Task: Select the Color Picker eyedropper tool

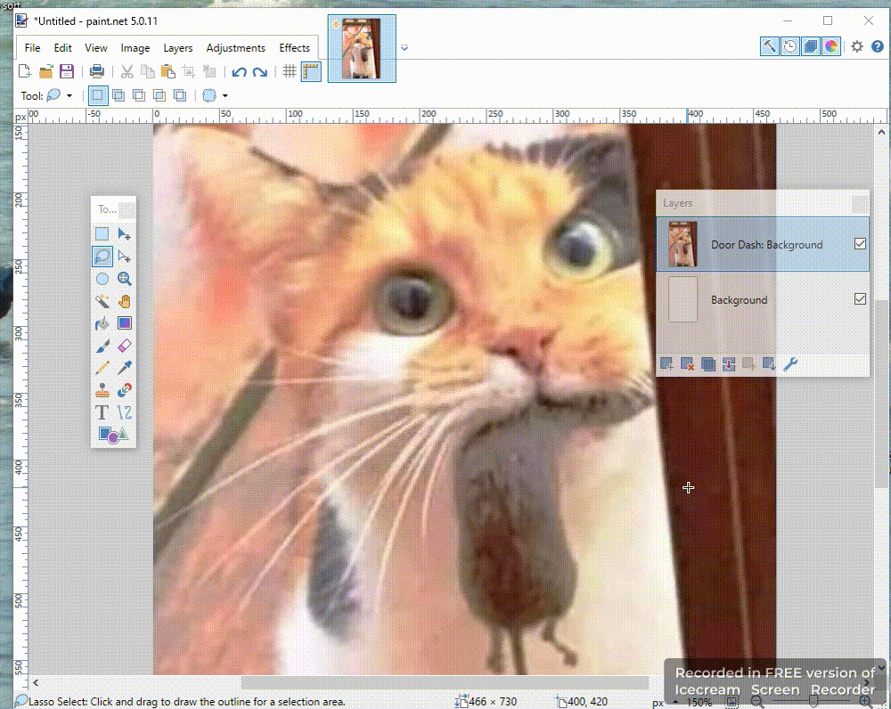Action: [124, 368]
